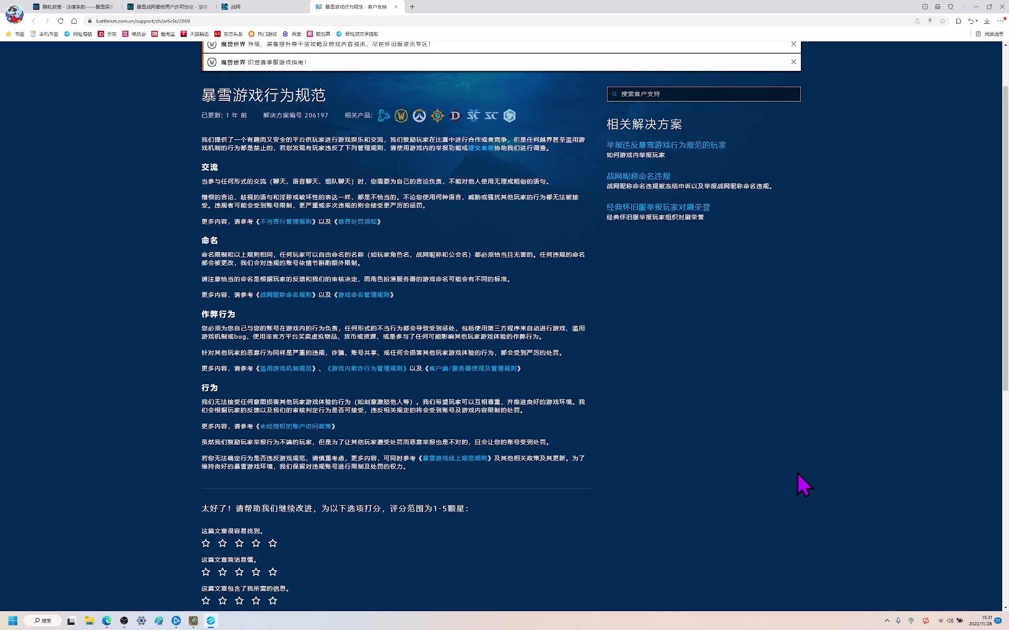
Task: Rate 'easy to find' one star
Action: click(206, 543)
